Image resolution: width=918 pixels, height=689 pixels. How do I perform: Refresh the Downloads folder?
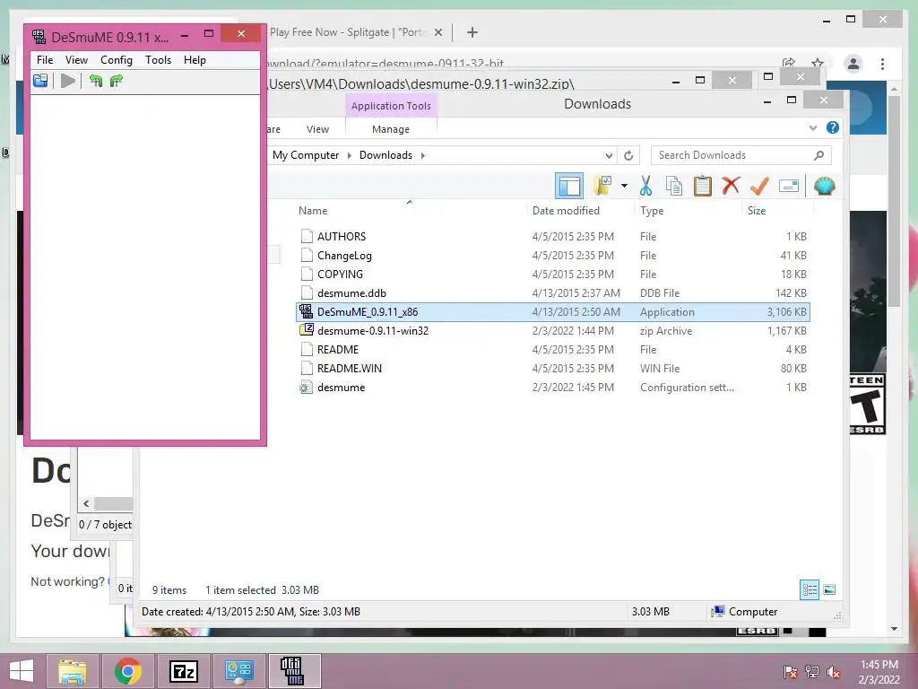pyautogui.click(x=628, y=155)
